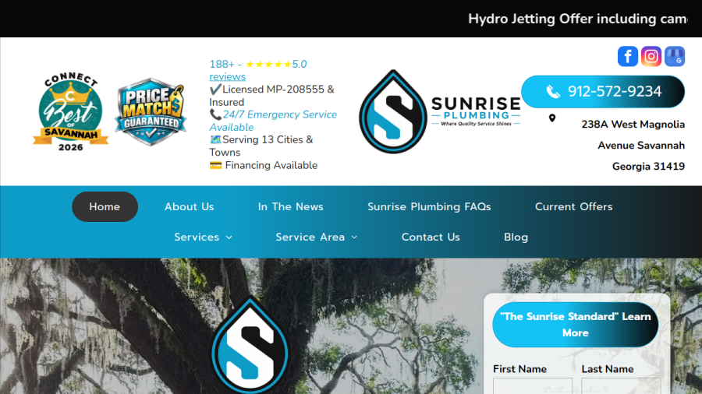Click the Sunrise Plumbing header logo
Screen dimensions: 702x394
(440, 111)
